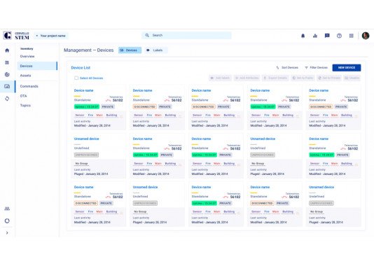Open the apps grid icon
The height and width of the screenshot is (266, 374).
tap(352, 36)
